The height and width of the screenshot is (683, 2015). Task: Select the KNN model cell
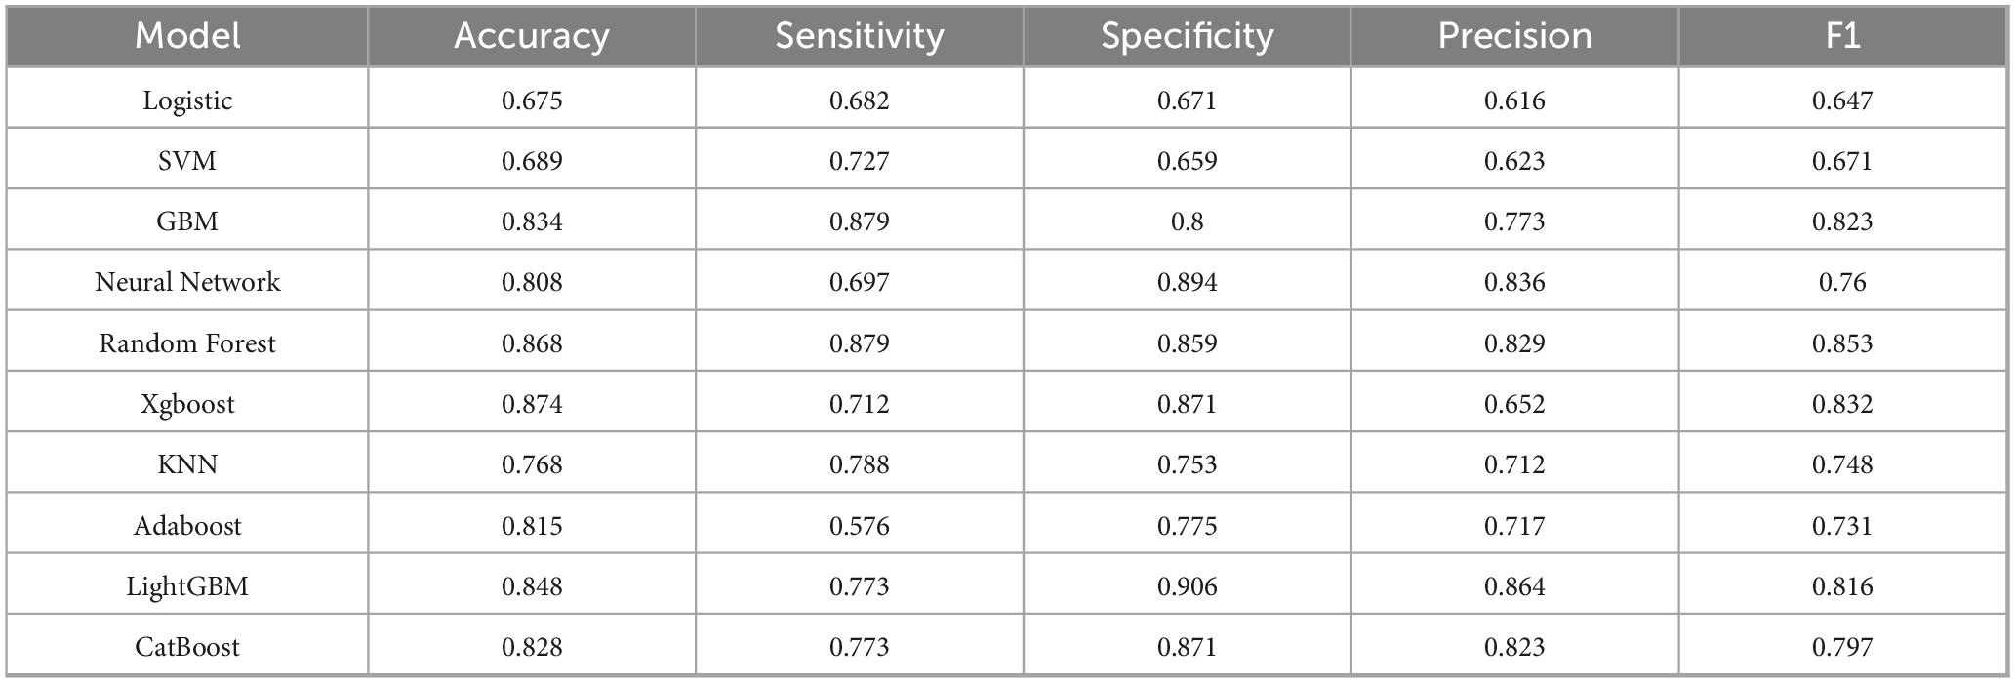coord(187,464)
